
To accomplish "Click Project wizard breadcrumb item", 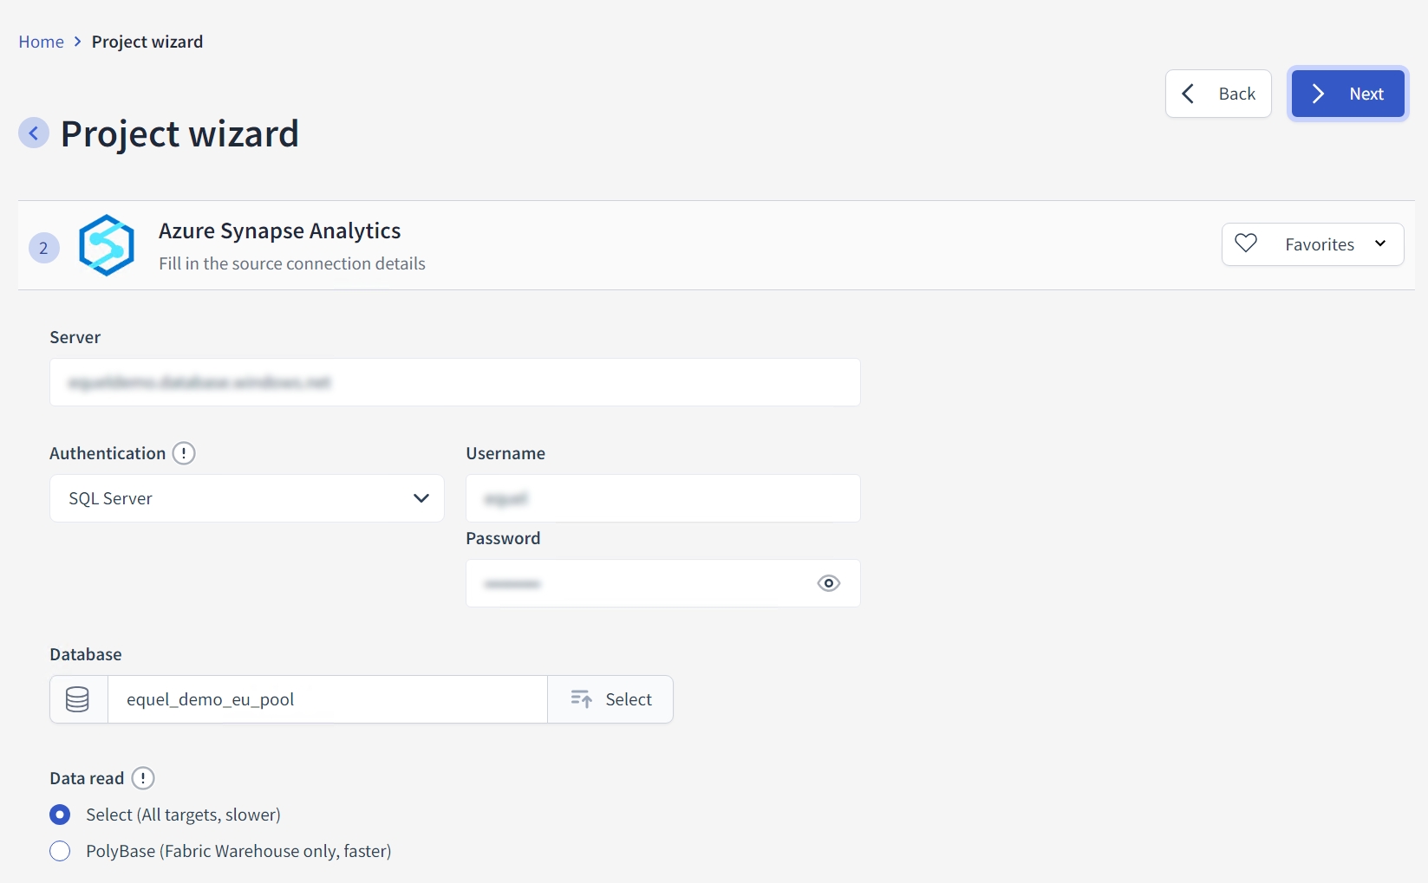I will click(147, 42).
